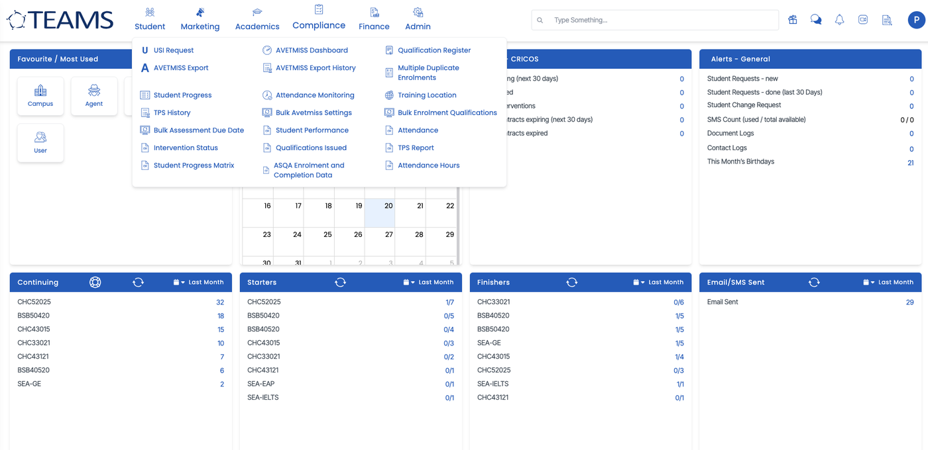This screenshot has height=450, width=928.
Task: Select Intervention Status
Action: 186,148
